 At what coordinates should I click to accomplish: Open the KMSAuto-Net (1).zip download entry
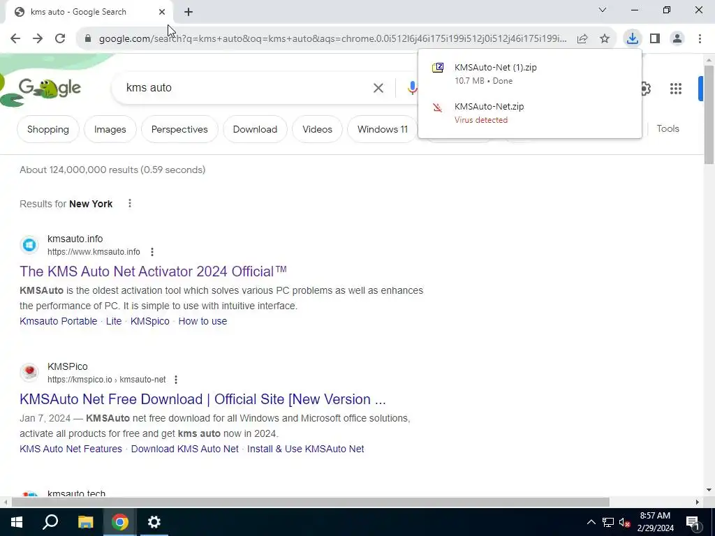point(529,73)
